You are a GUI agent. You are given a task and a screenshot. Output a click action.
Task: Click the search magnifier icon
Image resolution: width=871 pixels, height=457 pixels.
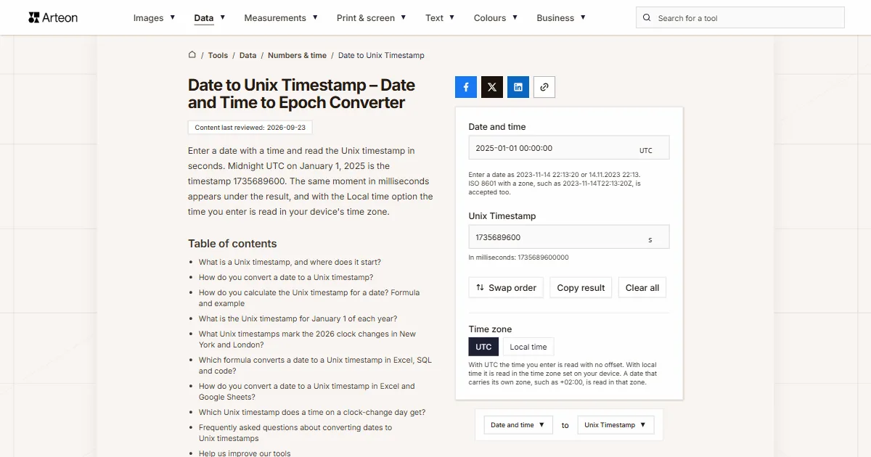[647, 18]
